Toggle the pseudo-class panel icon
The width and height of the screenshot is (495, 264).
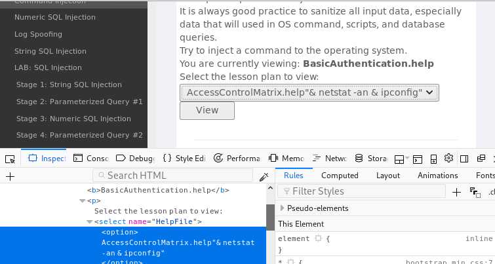(475, 193)
